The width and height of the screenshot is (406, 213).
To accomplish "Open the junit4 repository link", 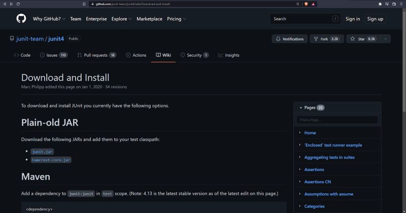I will [56, 39].
